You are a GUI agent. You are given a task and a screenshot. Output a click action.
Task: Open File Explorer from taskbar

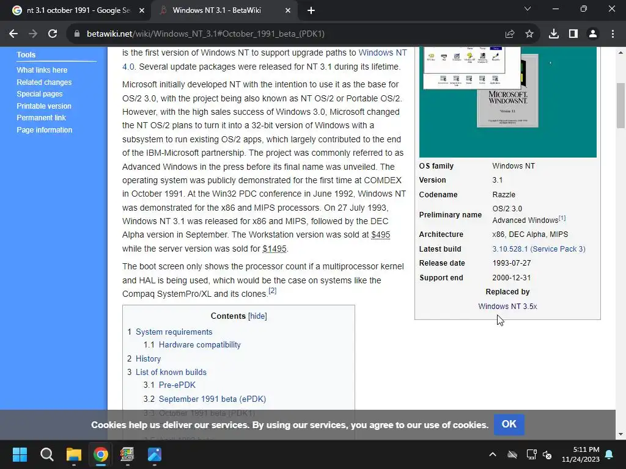pos(74,454)
